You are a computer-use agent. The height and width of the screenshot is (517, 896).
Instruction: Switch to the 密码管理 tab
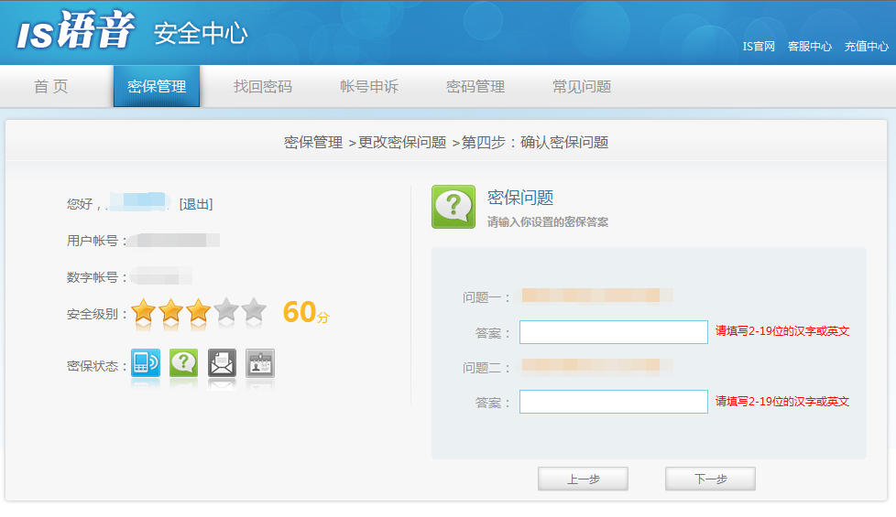coord(475,86)
